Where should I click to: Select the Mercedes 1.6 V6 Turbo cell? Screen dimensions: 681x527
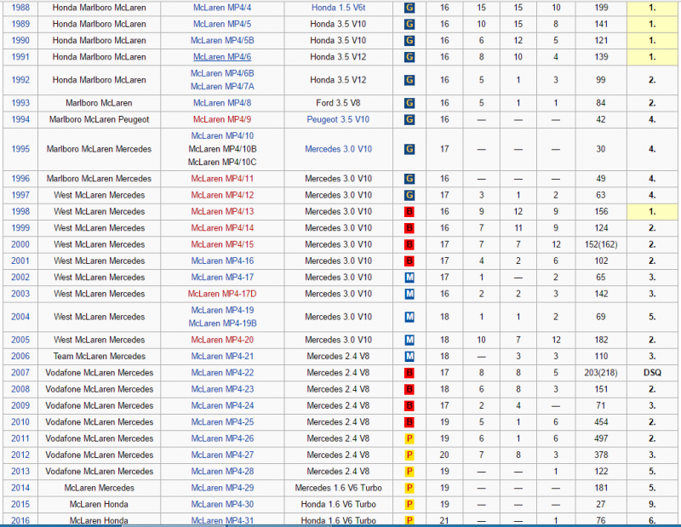coord(338,488)
